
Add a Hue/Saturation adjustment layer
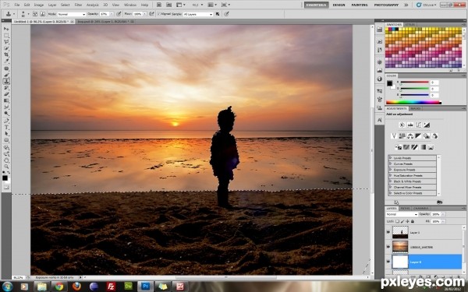[x=402, y=135]
